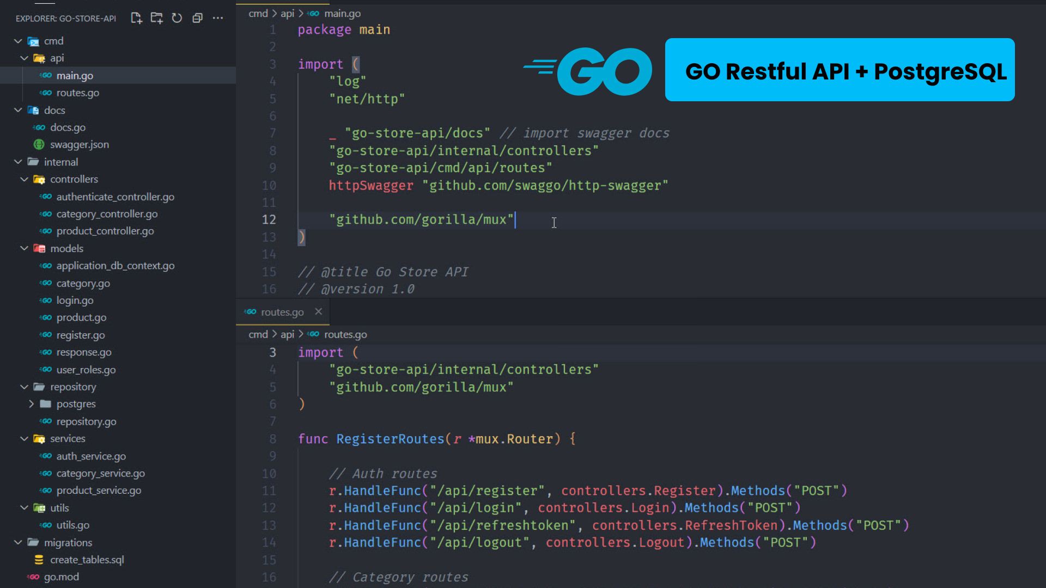
Task: Click the Explorer GO-STORE-API header title
Action: point(66,19)
